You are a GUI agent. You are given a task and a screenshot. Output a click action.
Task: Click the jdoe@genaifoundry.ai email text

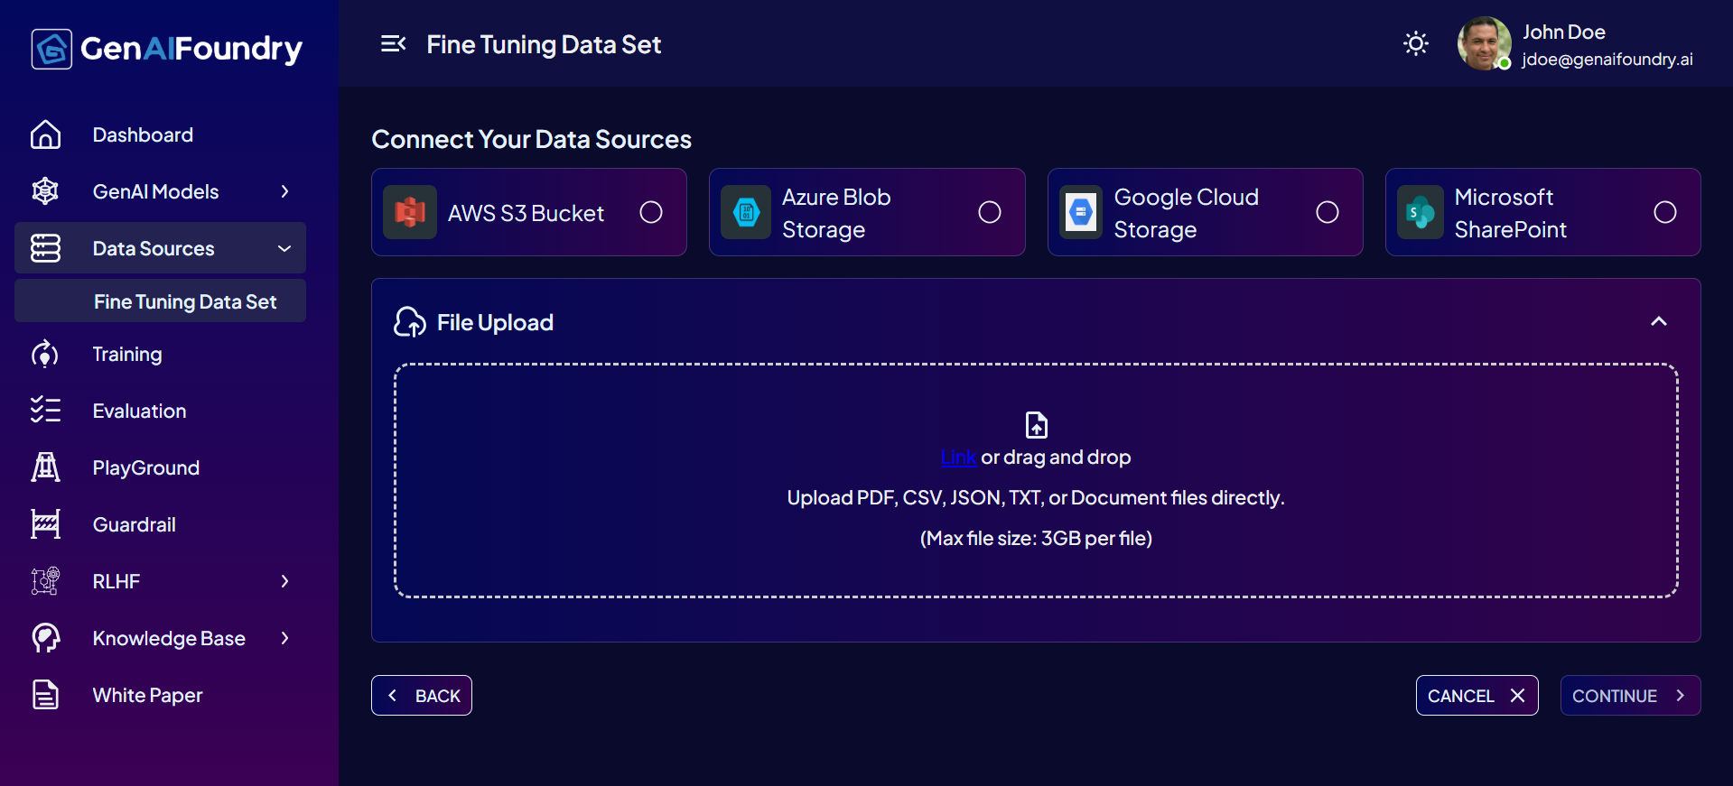(x=1607, y=60)
